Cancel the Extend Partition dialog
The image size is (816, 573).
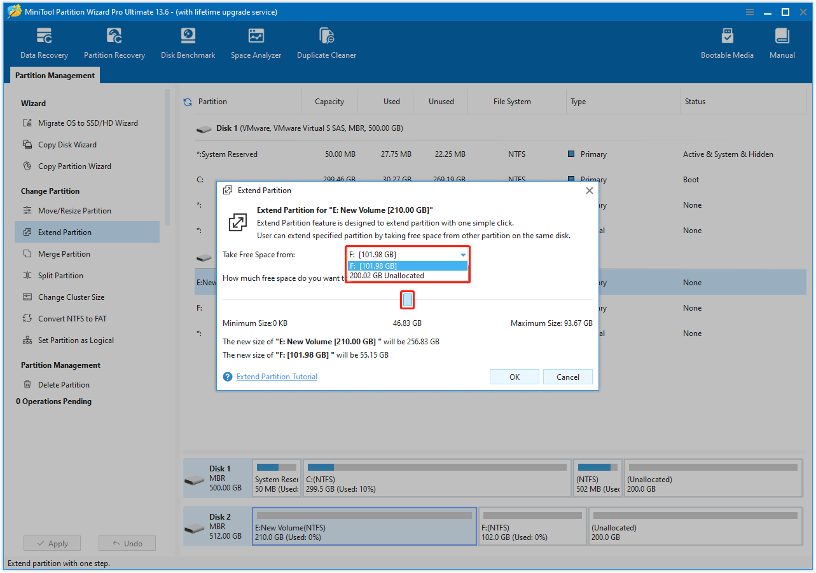point(568,377)
